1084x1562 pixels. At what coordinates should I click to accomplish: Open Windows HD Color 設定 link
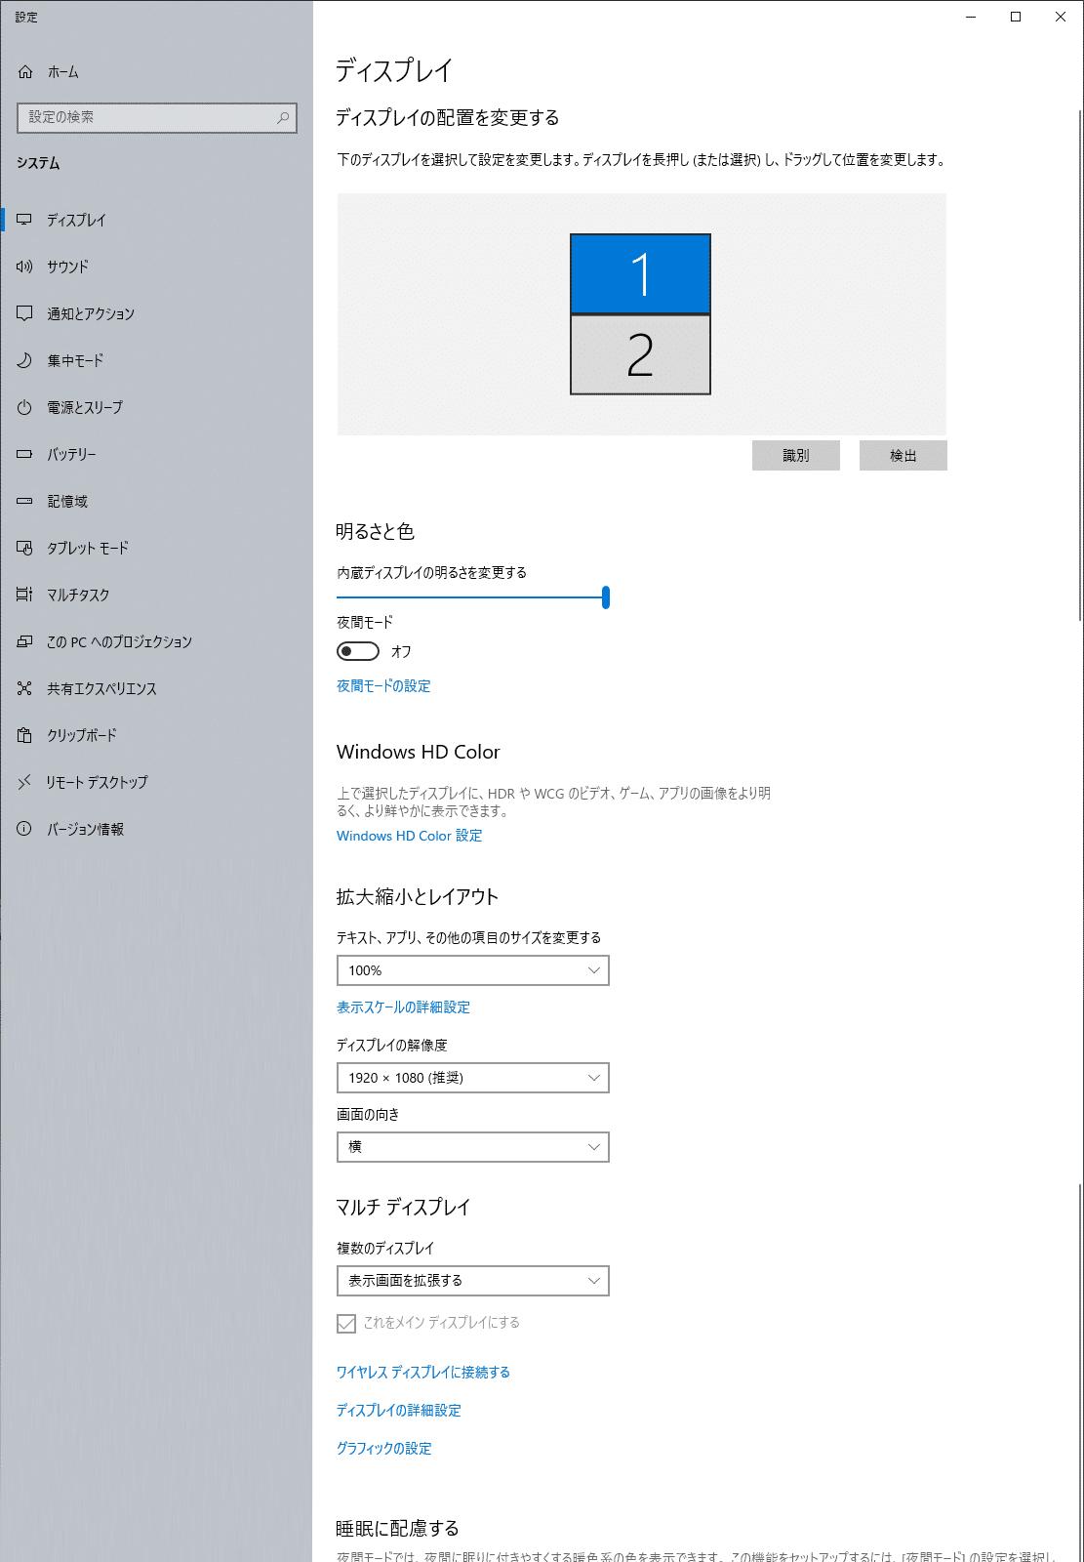coord(410,836)
